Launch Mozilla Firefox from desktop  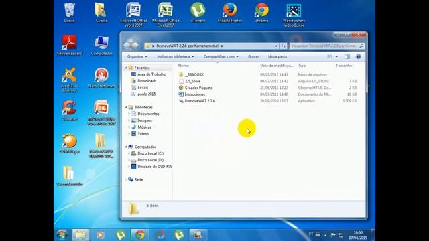click(x=230, y=12)
